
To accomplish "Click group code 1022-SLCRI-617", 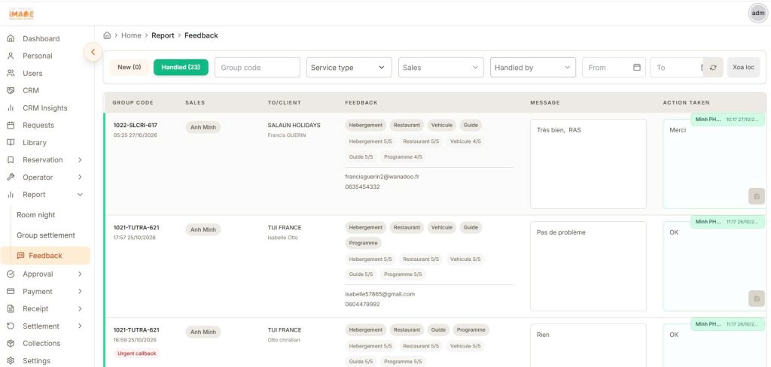I will 136,126.
